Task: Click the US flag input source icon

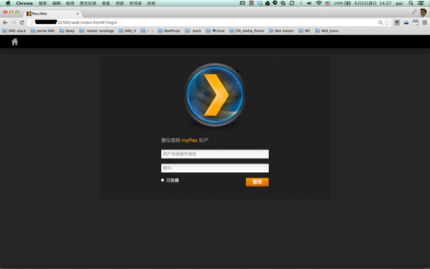Action: pos(328,3)
